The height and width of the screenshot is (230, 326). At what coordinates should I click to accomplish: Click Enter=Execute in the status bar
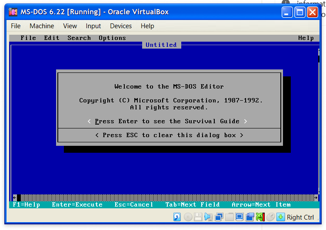pyautogui.click(x=77, y=205)
